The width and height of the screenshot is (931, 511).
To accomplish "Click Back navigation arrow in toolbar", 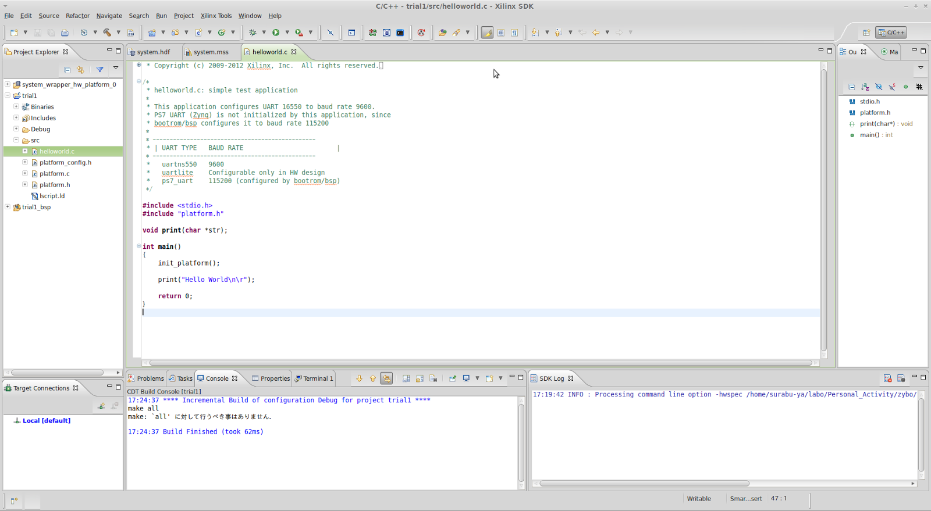I will pyautogui.click(x=596, y=33).
